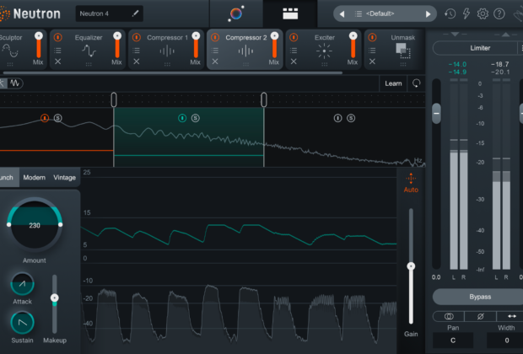Viewport: 523px width, 354px height.
Task: Solo the high band
Action: [351, 118]
